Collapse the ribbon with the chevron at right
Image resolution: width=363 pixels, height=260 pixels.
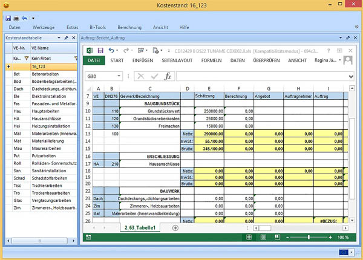[x=356, y=27]
